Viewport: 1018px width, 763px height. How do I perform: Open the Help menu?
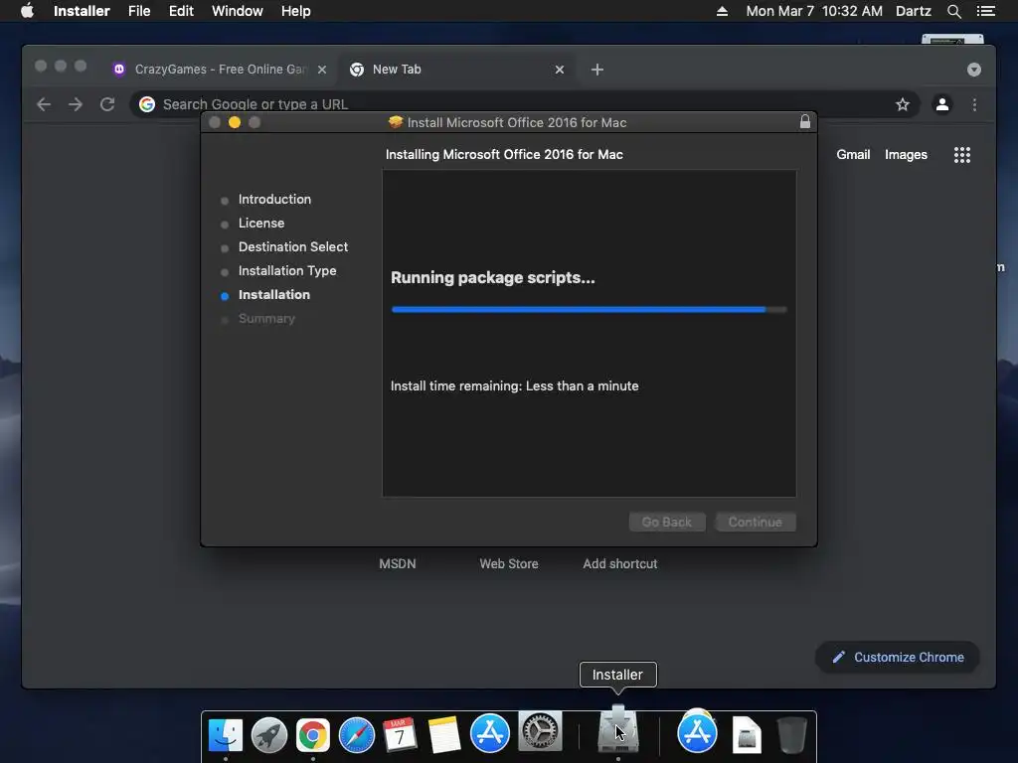tap(295, 11)
